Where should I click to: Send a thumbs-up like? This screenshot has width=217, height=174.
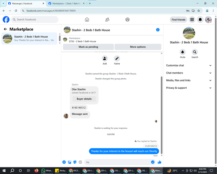[x=160, y=162]
